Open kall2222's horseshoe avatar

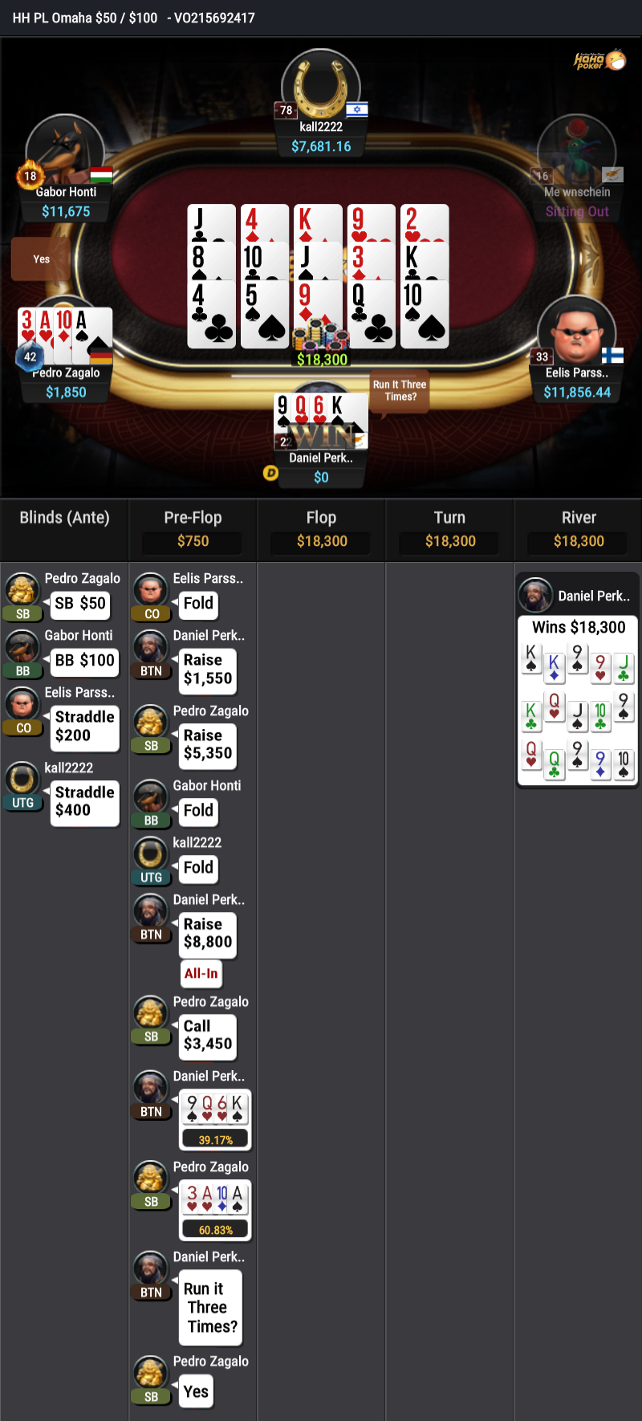(x=321, y=87)
